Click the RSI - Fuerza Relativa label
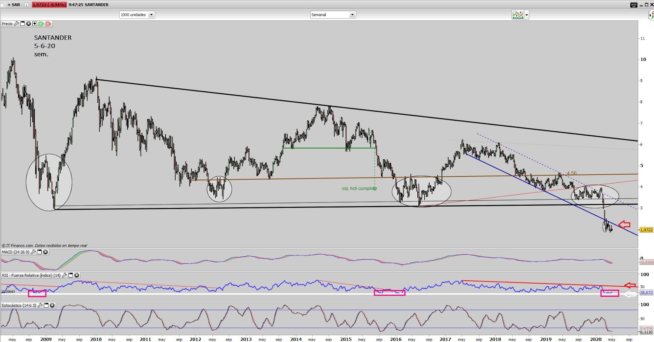Viewport: 654px width, 342px height. click(x=31, y=275)
